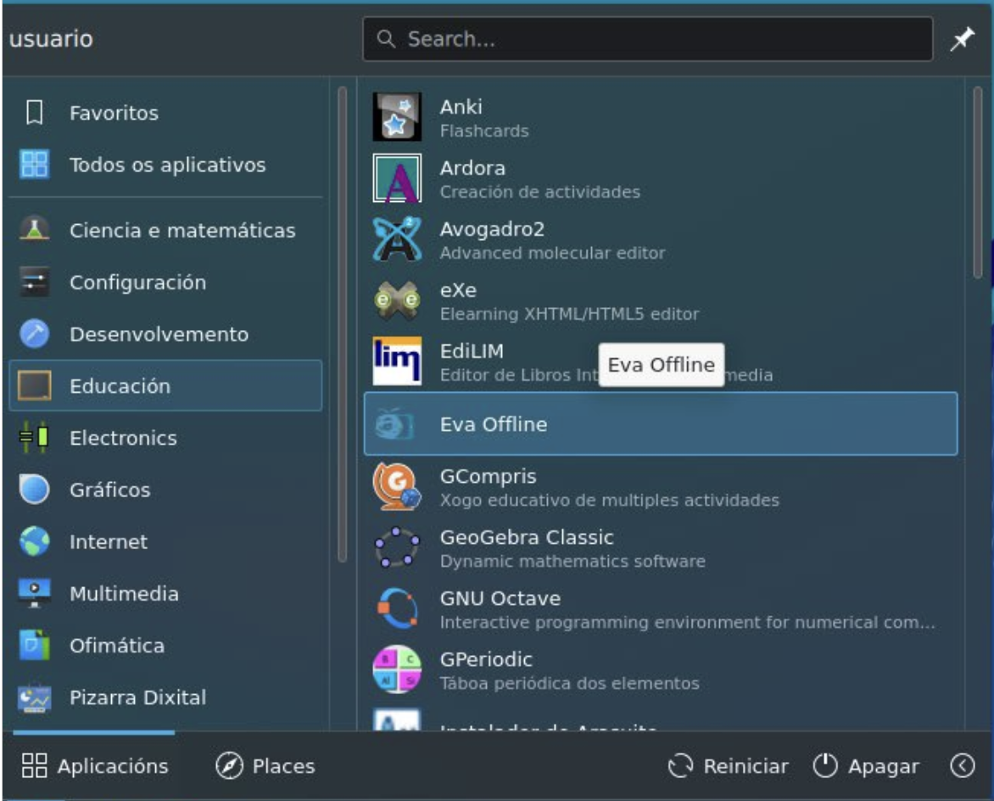Open GPeriodic periodic table icon
Screen dimensions: 994x801
[397, 670]
